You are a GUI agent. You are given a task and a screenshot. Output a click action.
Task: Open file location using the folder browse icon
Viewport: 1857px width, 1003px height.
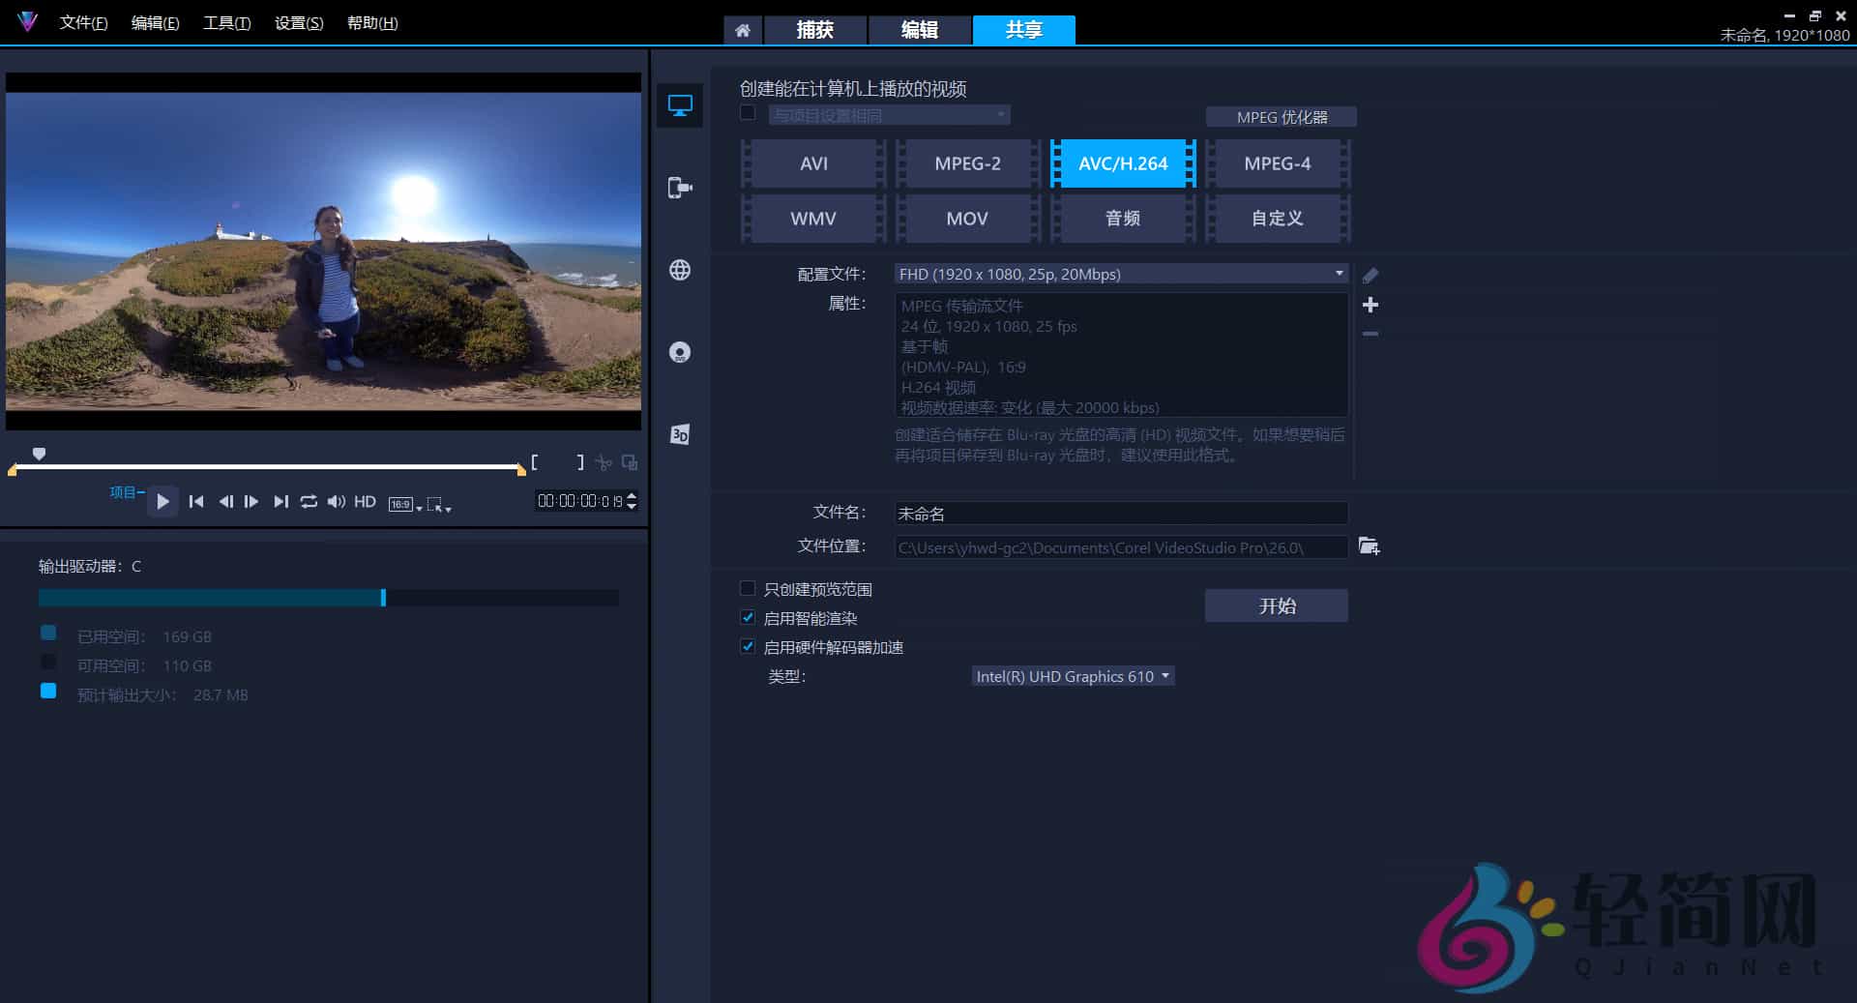click(x=1368, y=546)
